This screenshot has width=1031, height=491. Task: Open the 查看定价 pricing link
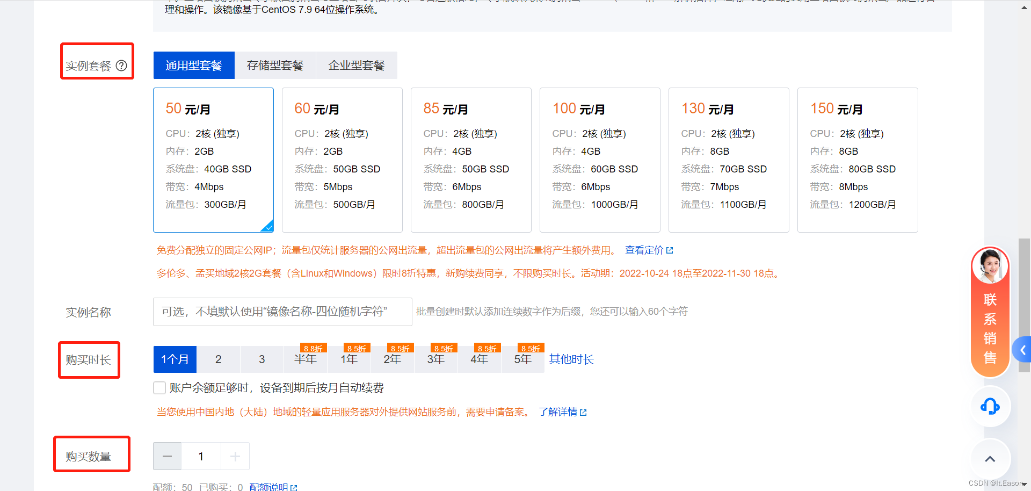pos(644,250)
